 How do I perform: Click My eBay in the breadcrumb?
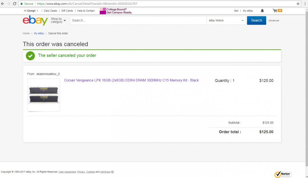click(x=39, y=33)
